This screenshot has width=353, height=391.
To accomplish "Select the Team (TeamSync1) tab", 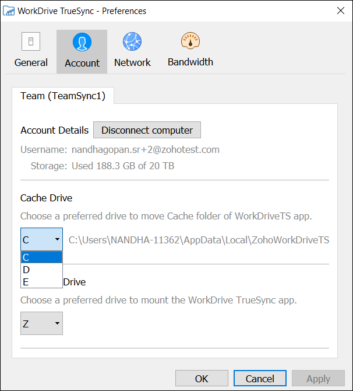I will click(x=63, y=96).
